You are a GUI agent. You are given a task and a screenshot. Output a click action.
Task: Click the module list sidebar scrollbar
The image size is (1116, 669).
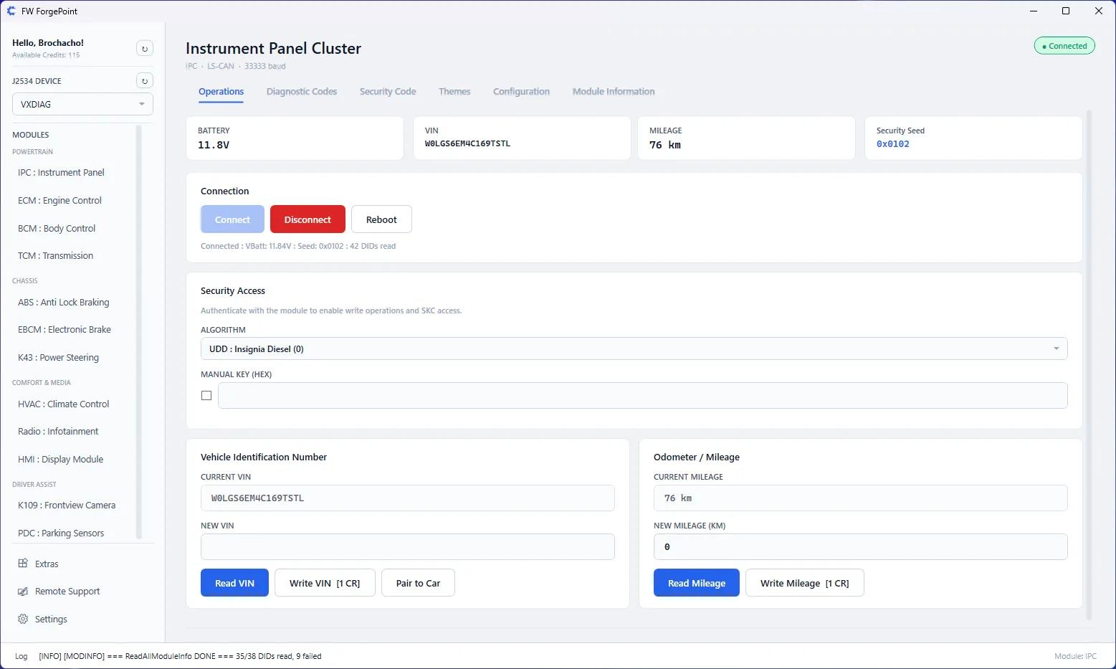click(x=138, y=331)
